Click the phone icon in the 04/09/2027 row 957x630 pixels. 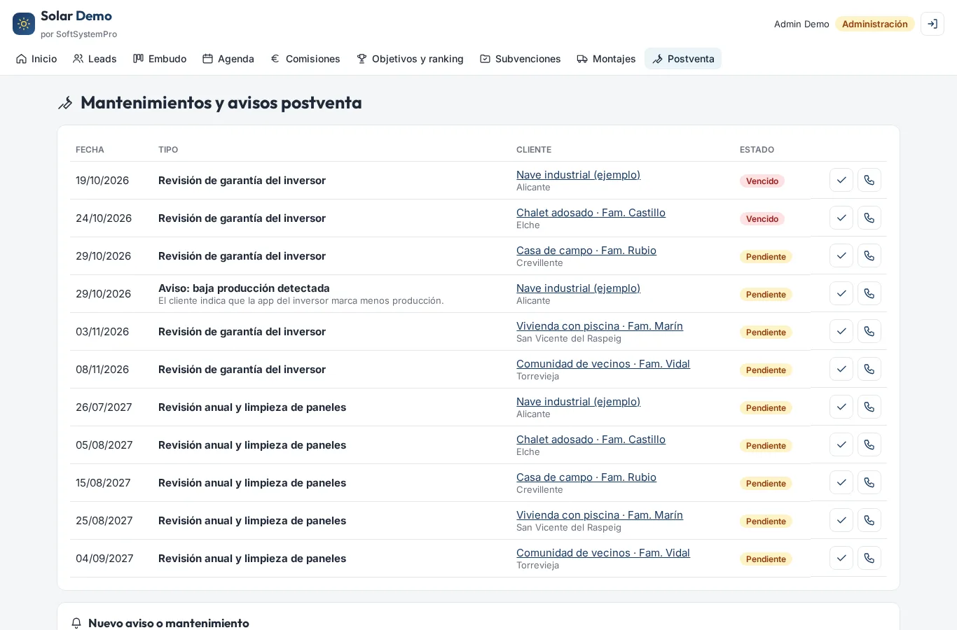point(869,558)
